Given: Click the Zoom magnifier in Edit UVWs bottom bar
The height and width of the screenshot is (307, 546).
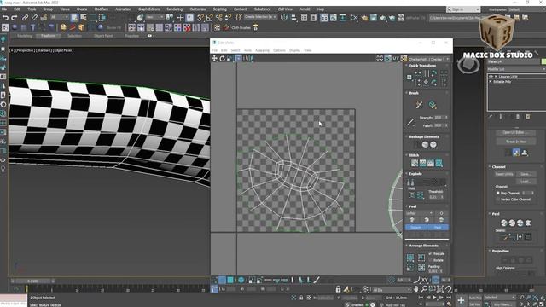Looking at the screenshot, I should [x=424, y=289].
